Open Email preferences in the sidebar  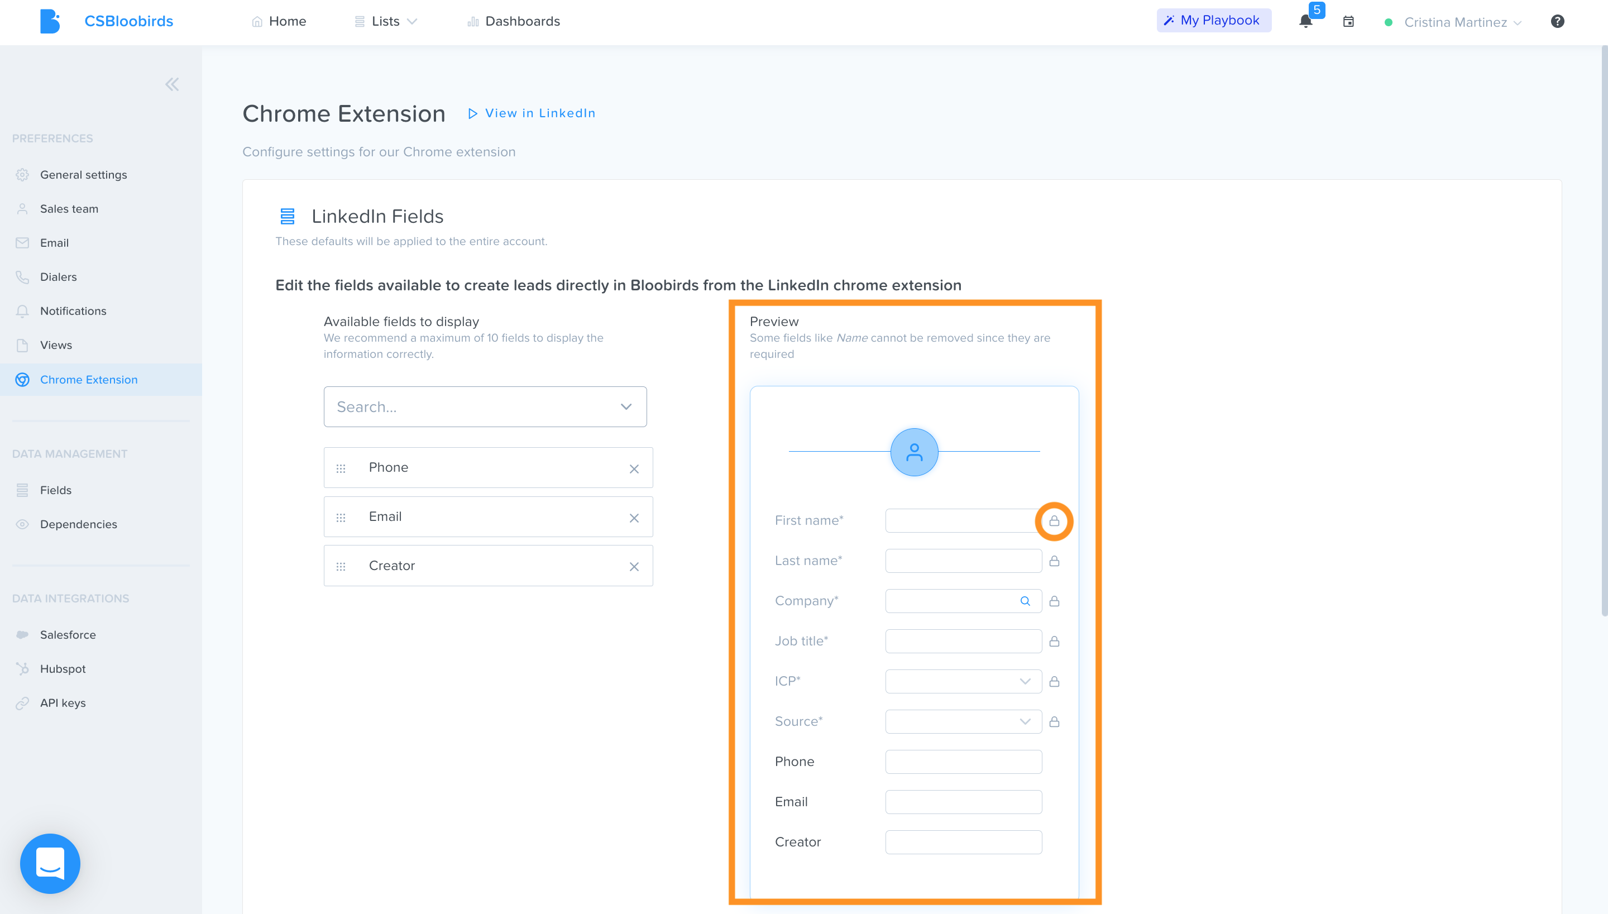coord(55,242)
